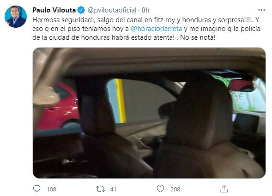This screenshot has width=272, height=196.
Task: Open the @horaciorlarreta mention link
Action: pyautogui.click(x=156, y=29)
